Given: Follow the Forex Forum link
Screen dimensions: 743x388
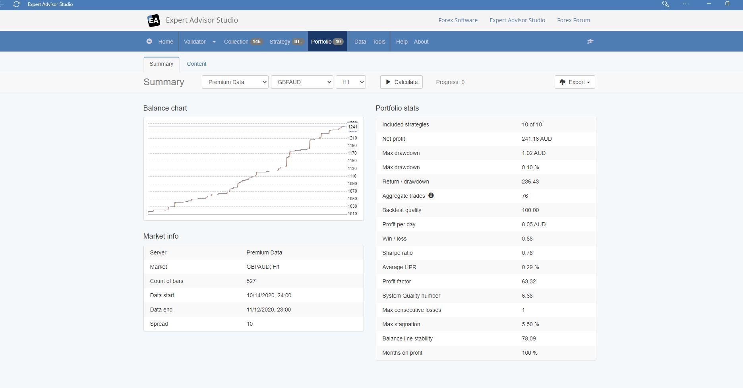Looking at the screenshot, I should (x=573, y=20).
